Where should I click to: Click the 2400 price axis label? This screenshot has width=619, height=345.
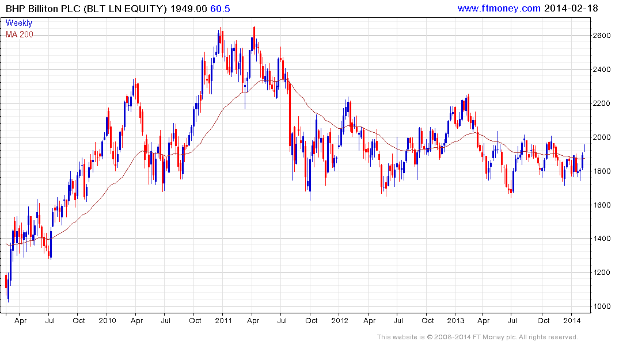pyautogui.click(x=602, y=70)
